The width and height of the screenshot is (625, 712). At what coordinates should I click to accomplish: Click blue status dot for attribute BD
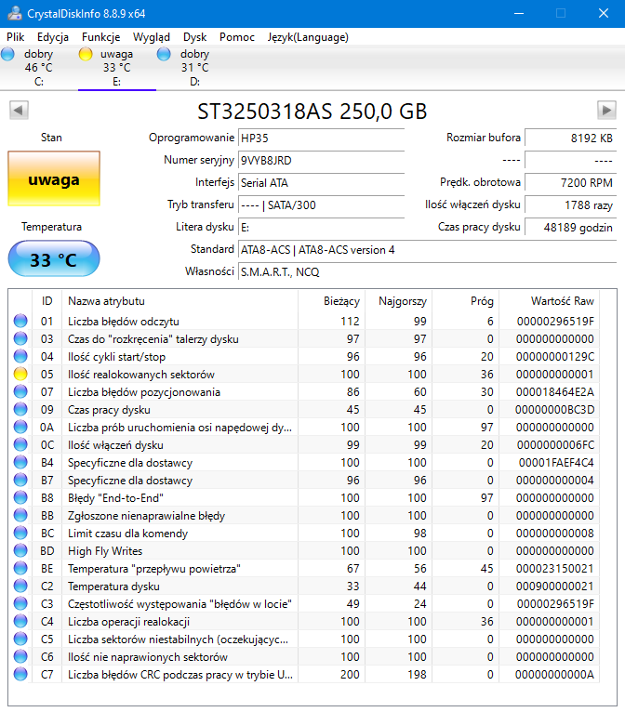tap(20, 551)
